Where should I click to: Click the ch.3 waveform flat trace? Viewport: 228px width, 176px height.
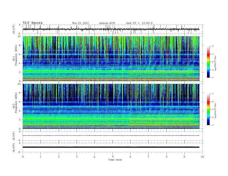(111, 136)
